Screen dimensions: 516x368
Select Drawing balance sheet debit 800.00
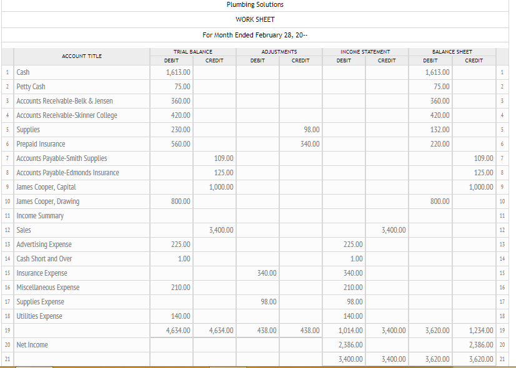point(430,201)
